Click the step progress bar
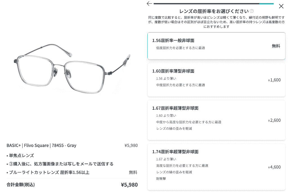 pos(213,4)
